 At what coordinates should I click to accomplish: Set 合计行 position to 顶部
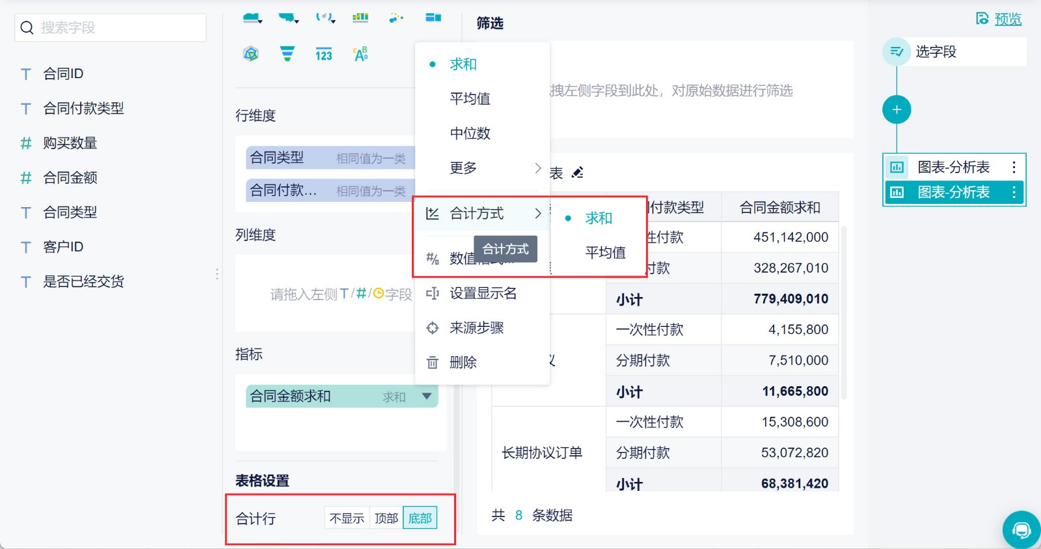386,518
